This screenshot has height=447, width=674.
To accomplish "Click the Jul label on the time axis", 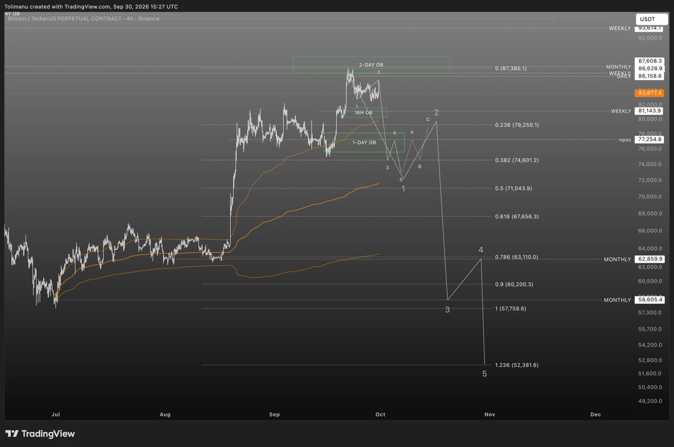I will point(56,414).
